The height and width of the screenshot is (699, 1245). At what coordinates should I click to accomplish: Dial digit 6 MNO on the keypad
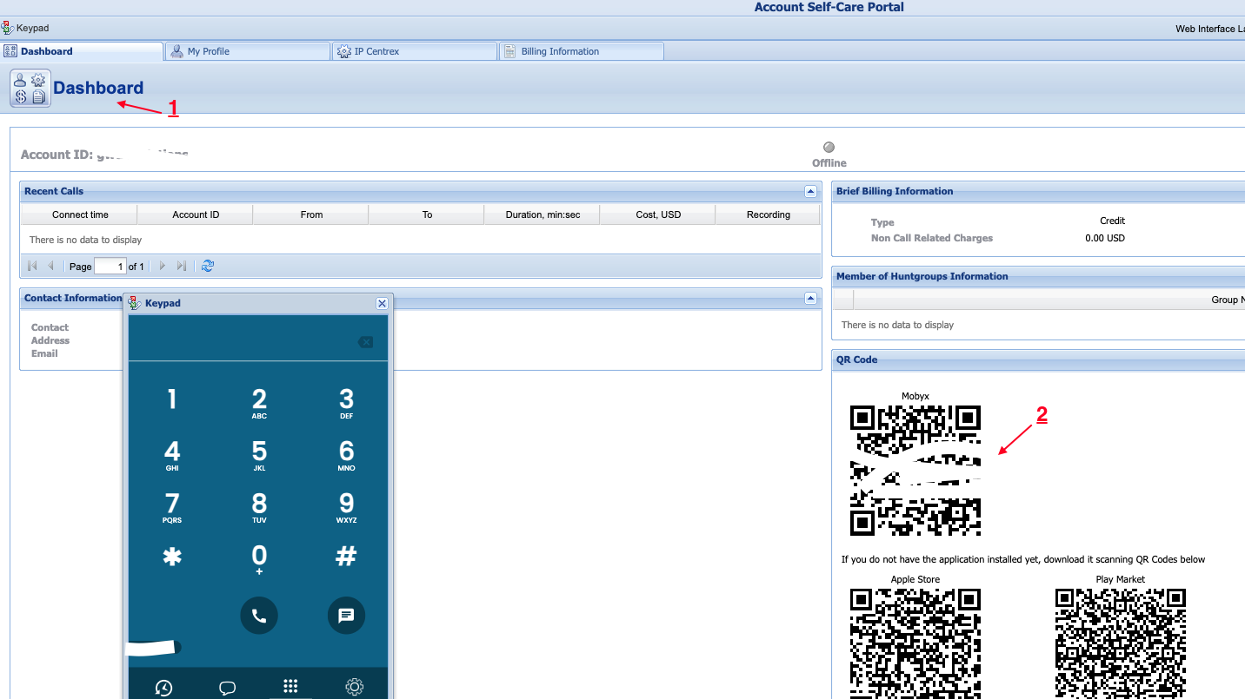[x=346, y=455]
